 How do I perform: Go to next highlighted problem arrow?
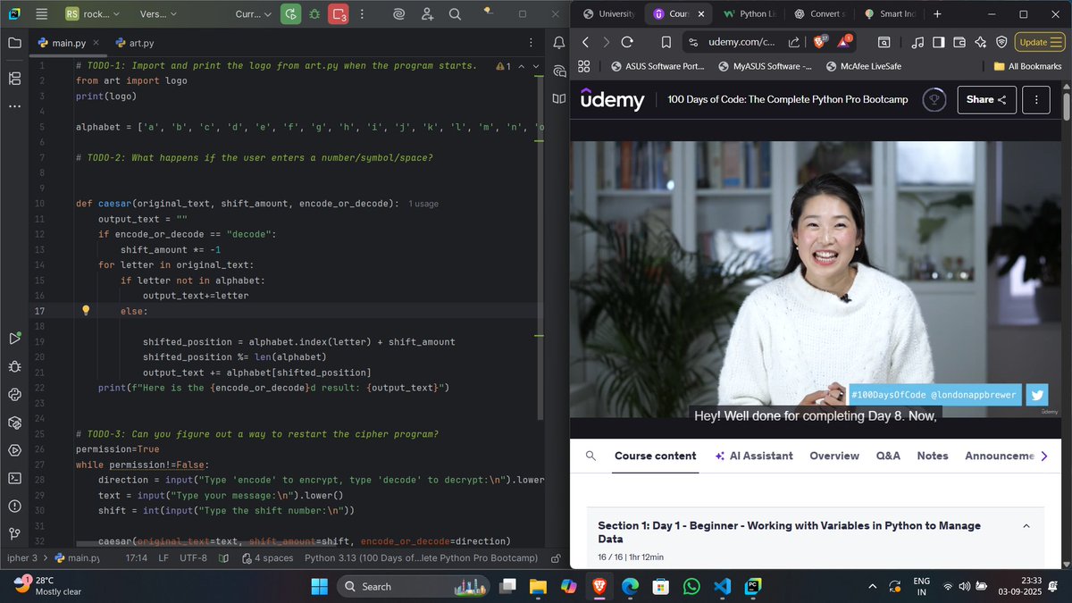click(x=535, y=66)
